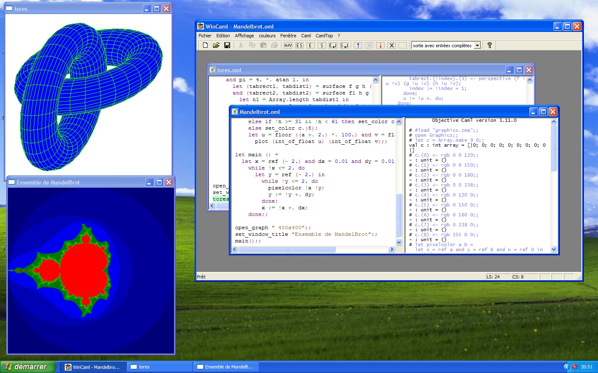Minimize the Mandelbrot.oml child window
This screenshot has width=598, height=373.
point(534,111)
